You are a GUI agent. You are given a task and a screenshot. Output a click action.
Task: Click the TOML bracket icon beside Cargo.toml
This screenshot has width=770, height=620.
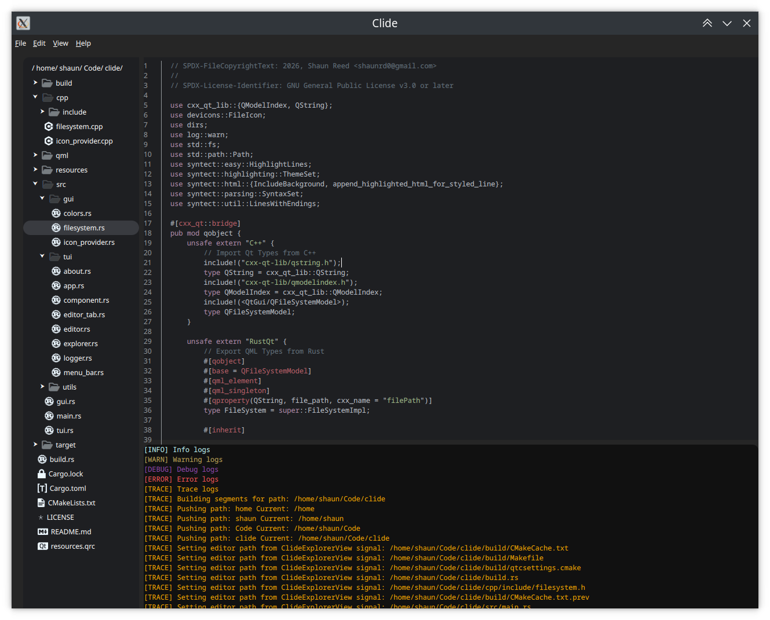(42, 488)
